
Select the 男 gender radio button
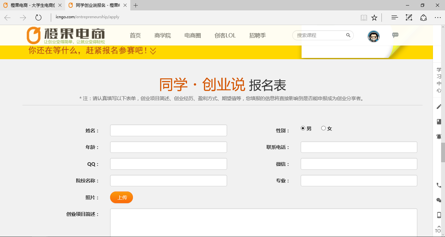pyautogui.click(x=303, y=128)
